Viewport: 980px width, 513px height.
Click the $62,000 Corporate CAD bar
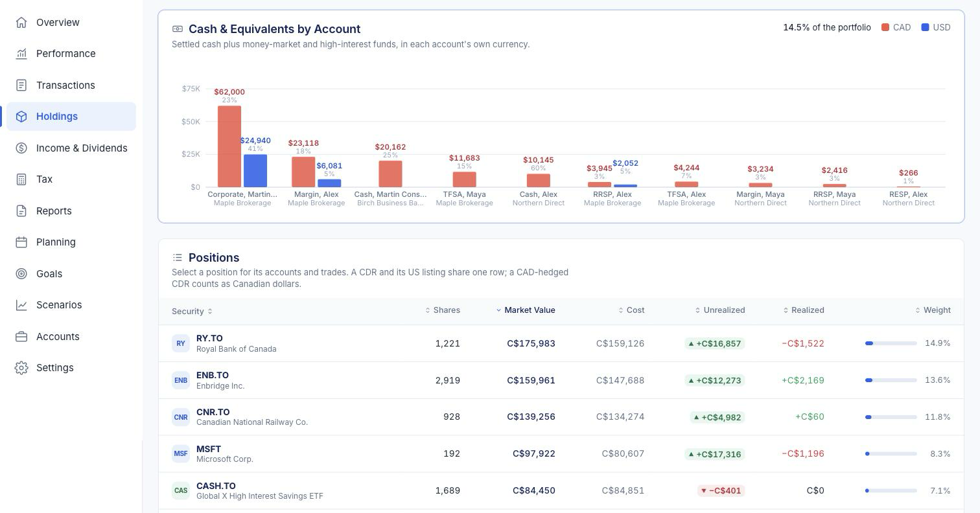229,146
